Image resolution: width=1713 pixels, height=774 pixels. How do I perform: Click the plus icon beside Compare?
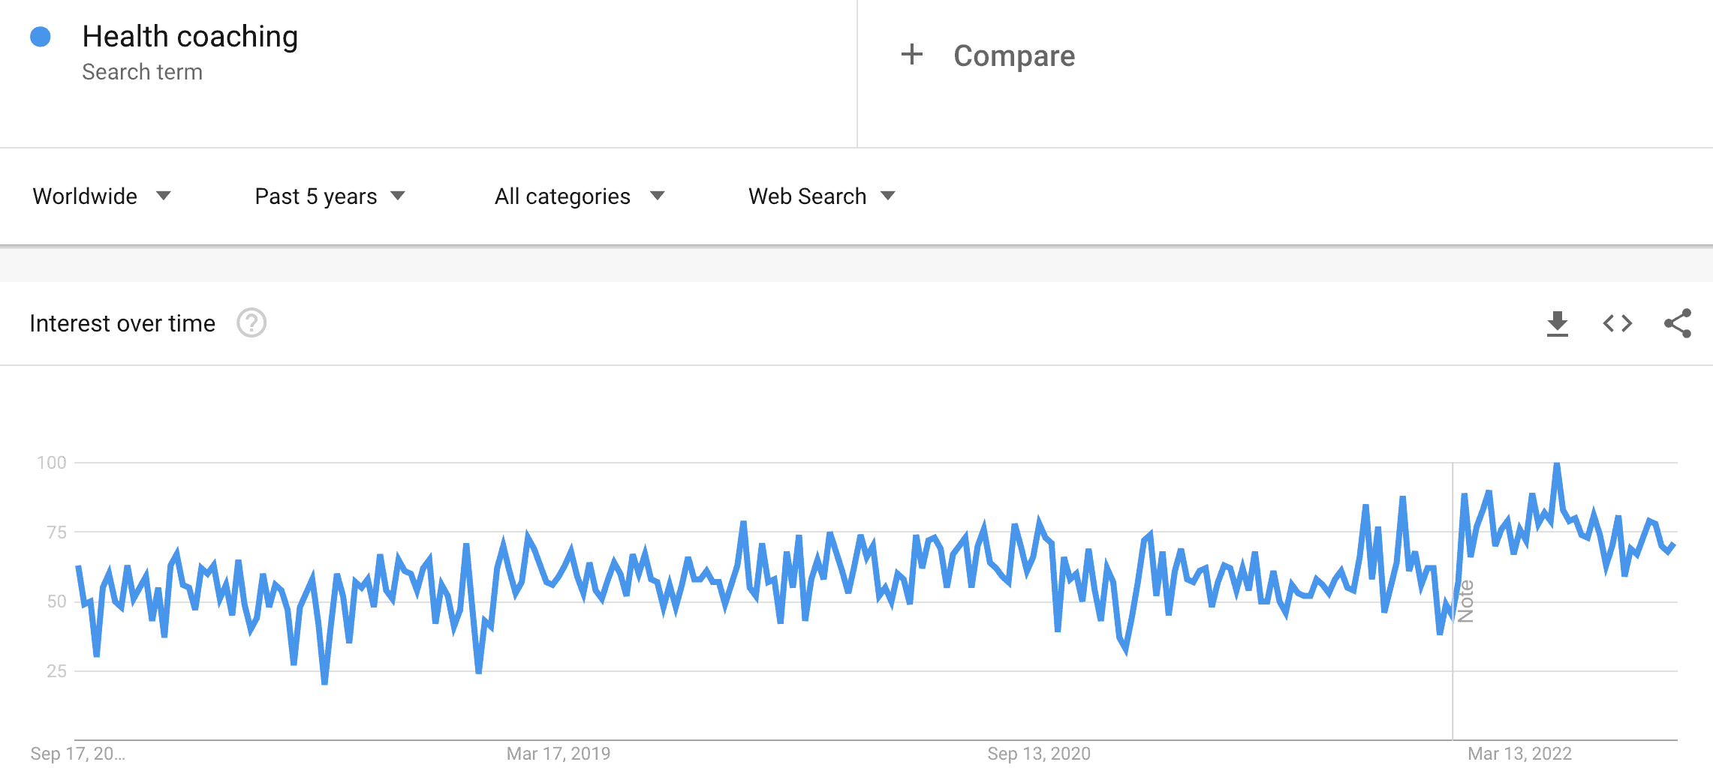click(913, 55)
